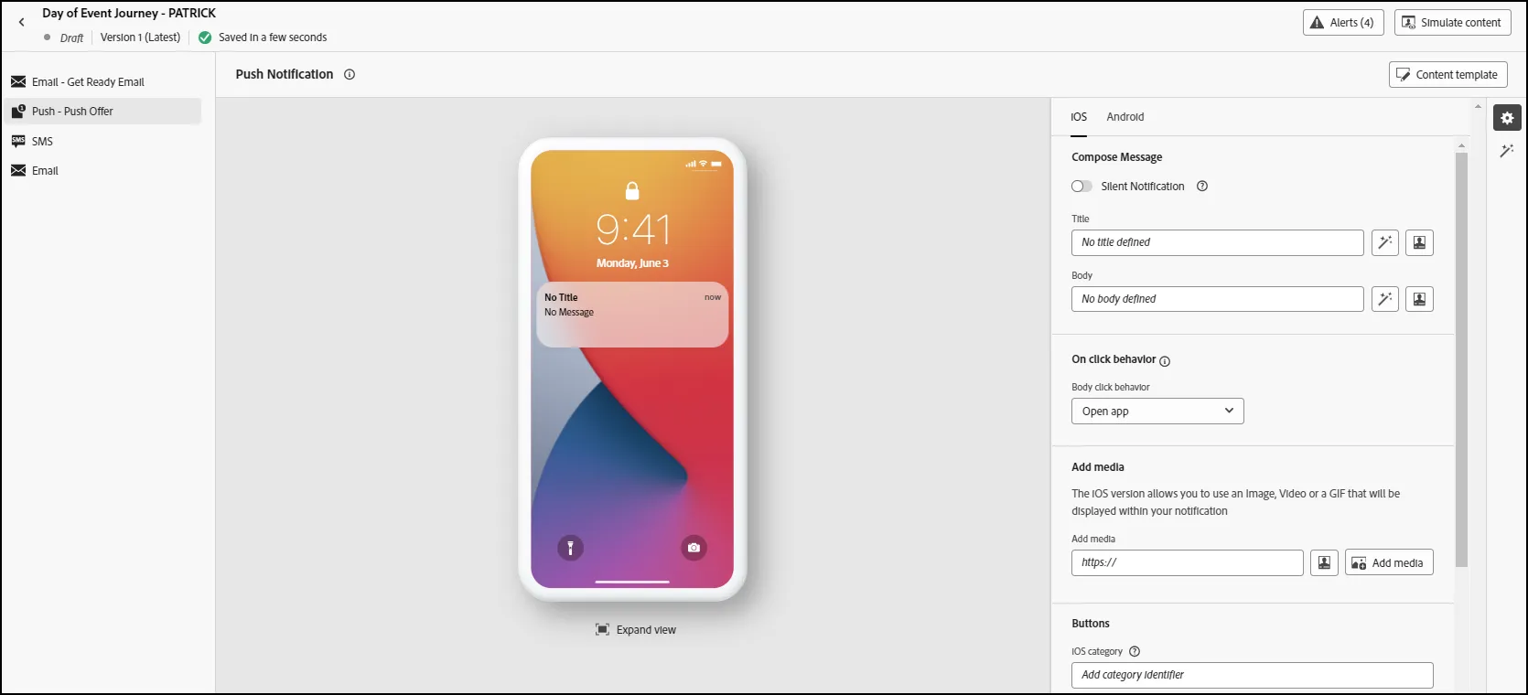Screen dimensions: 1528x695
Task: Click the camera icon on phone preview
Action: pyautogui.click(x=694, y=548)
